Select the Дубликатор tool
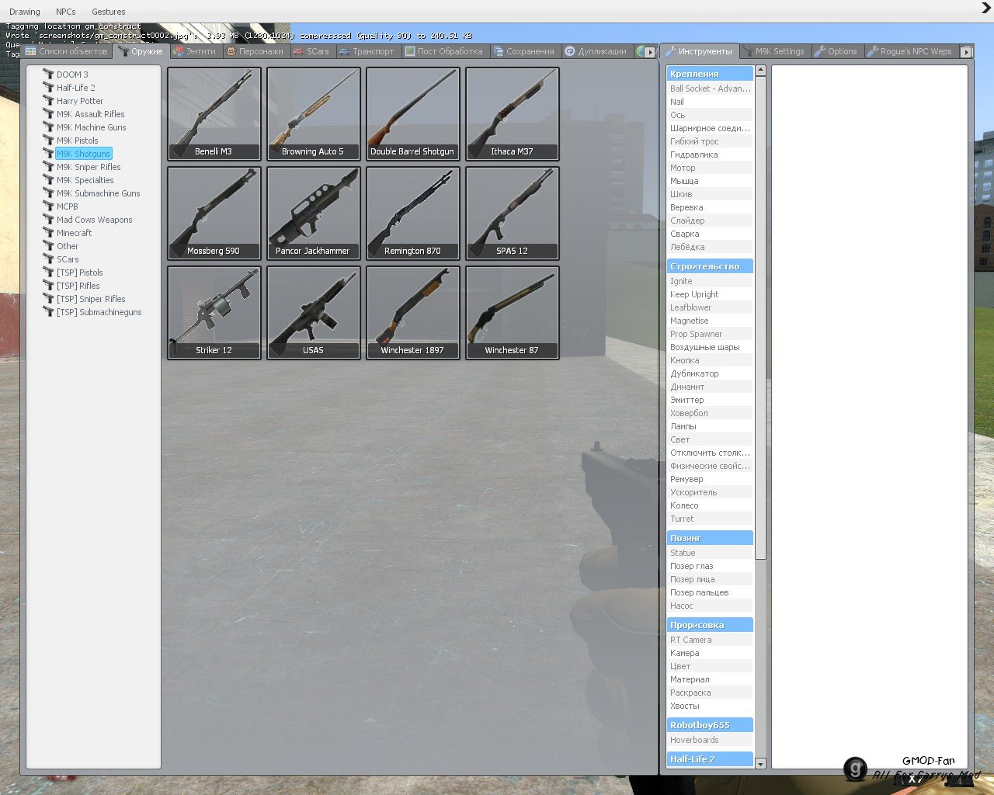The image size is (994, 795). point(710,373)
